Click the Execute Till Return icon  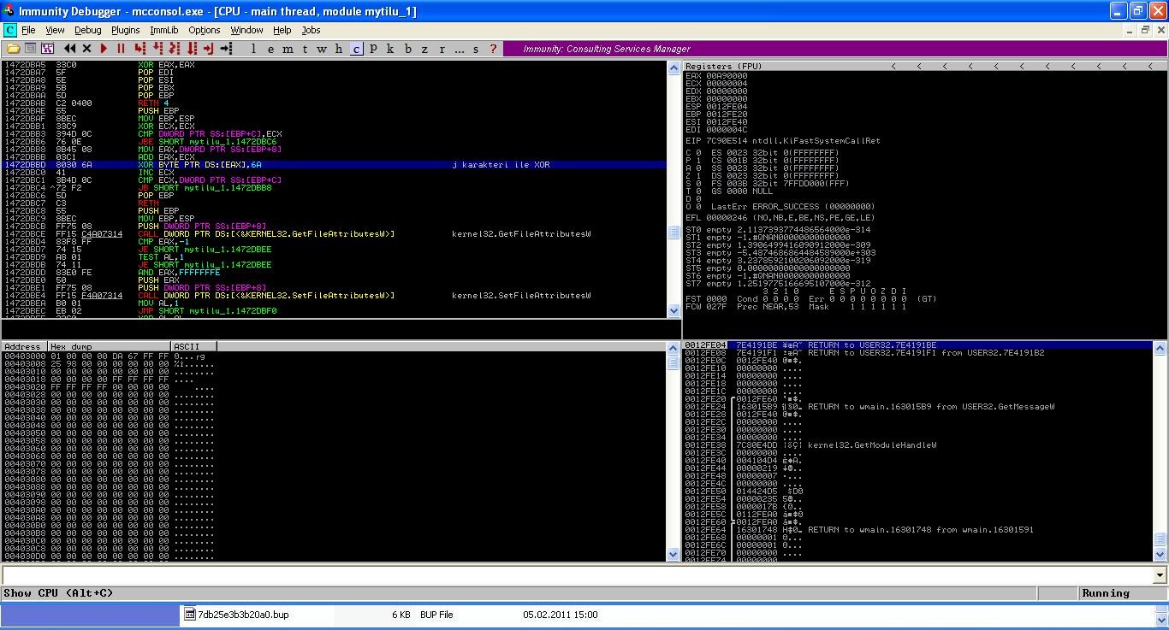(x=209, y=49)
